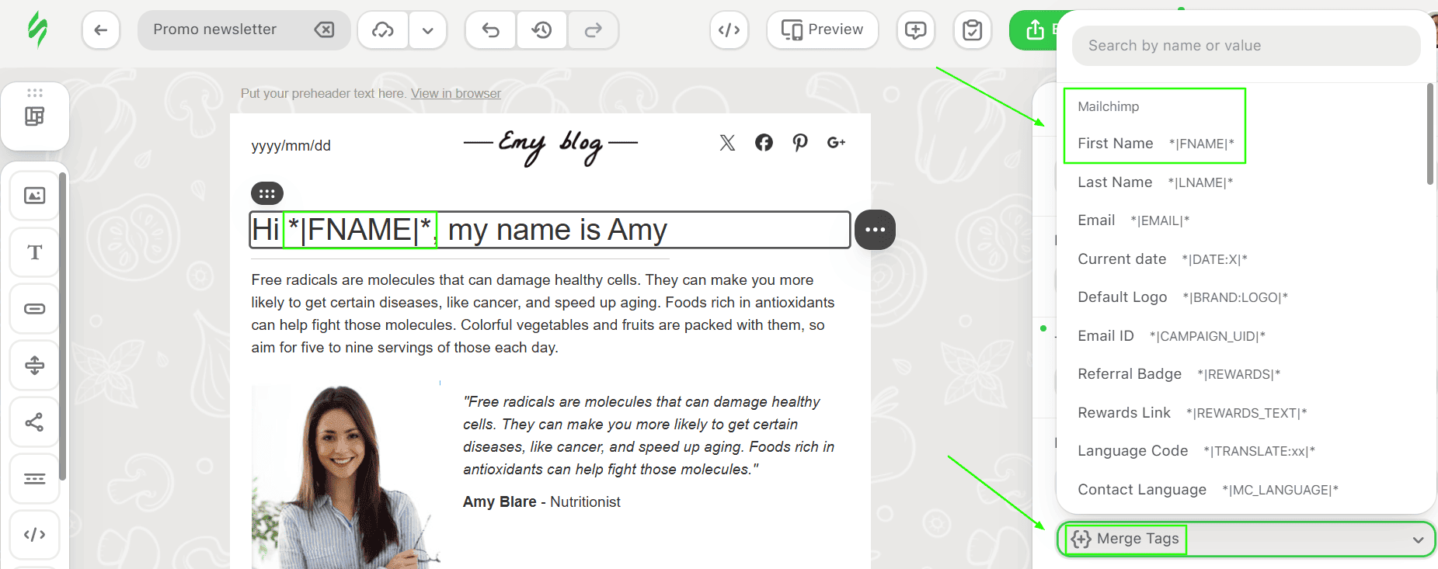Open the checklist clipboard icon
This screenshot has width=1438, height=569.
[x=972, y=30]
